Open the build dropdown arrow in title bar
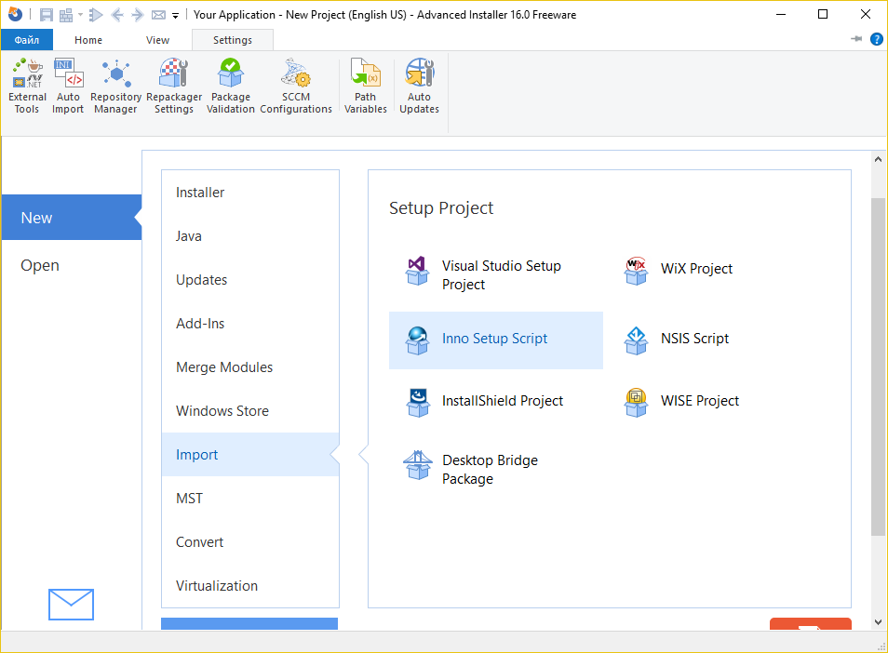 click(x=80, y=15)
